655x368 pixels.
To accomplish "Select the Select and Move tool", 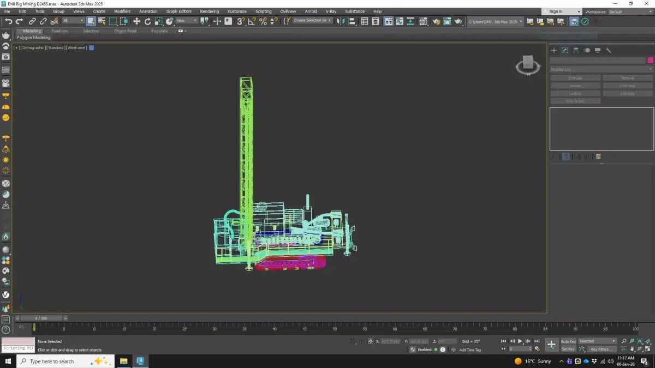I will [136, 21].
